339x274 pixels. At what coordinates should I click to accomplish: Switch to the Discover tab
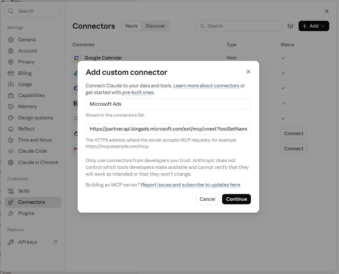(155, 26)
